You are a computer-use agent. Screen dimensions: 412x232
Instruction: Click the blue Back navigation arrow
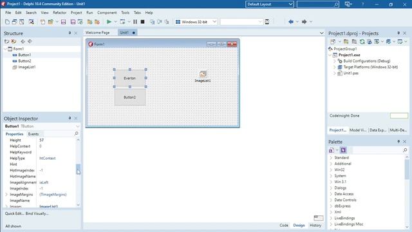click(291, 22)
